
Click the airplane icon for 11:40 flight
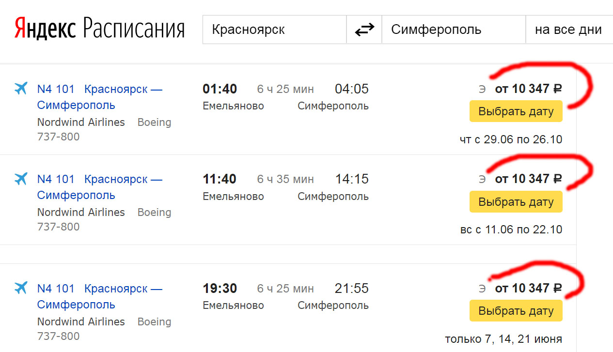tap(21, 179)
